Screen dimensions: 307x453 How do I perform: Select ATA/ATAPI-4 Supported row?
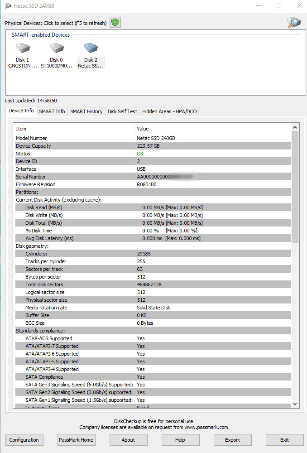152,369
